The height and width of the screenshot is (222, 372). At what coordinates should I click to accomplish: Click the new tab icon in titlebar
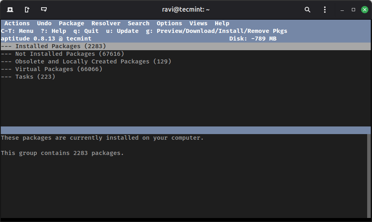click(10, 9)
